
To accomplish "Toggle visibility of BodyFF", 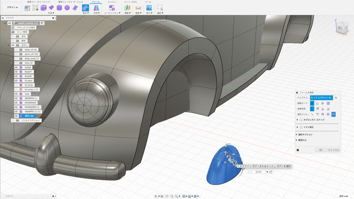I will (16, 72).
